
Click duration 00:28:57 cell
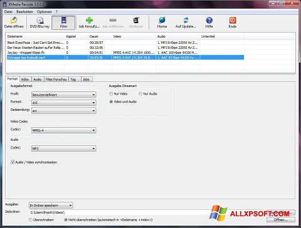[96, 43]
